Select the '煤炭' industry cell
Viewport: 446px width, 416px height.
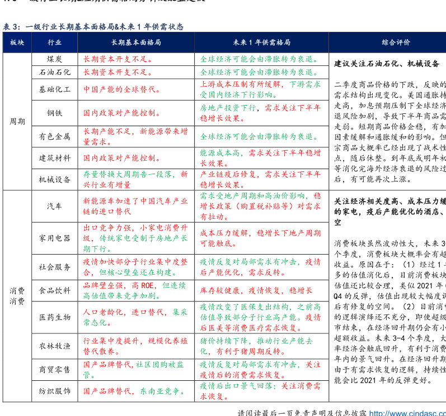[55, 59]
